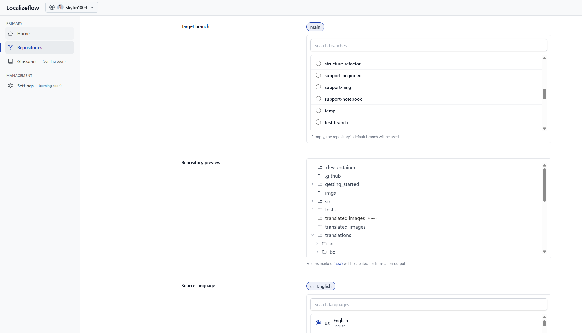582x333 pixels.
Task: Open Glossaries from the sidebar
Action: click(27, 61)
